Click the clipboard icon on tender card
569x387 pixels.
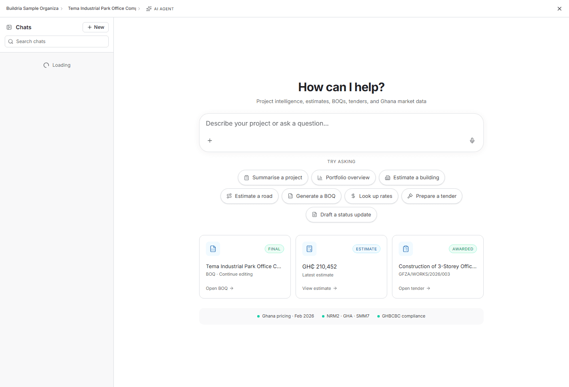click(406, 249)
